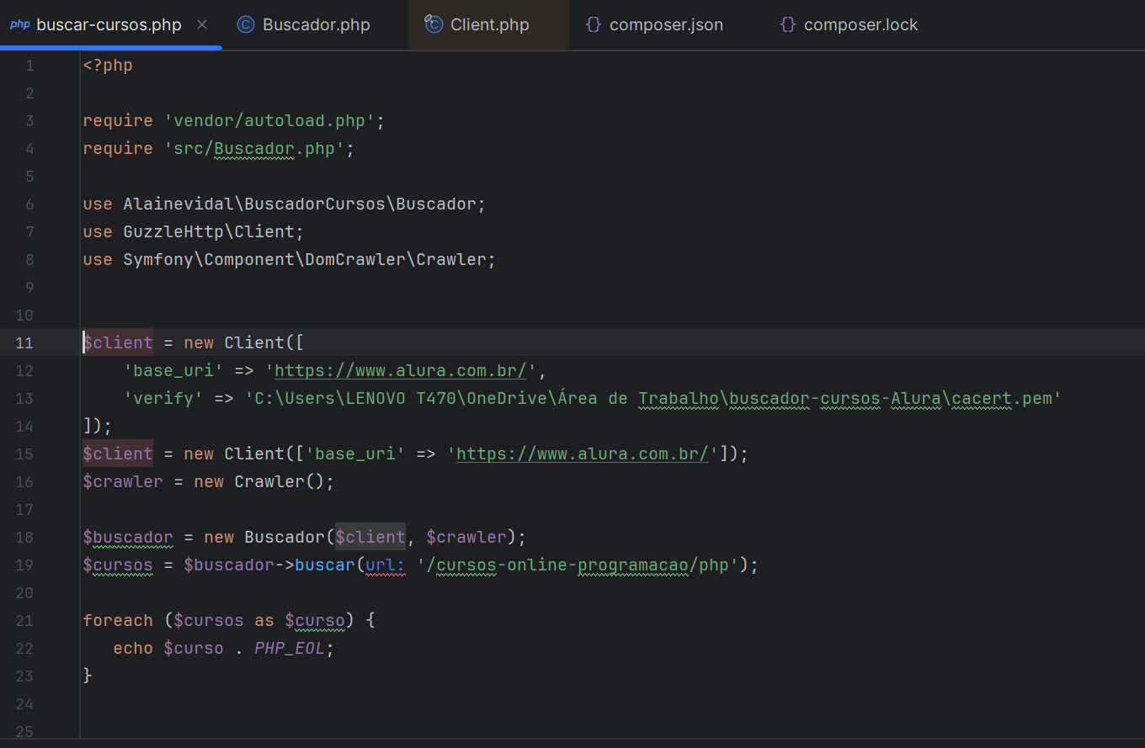Open the Client.php tab
Image resolution: width=1145 pixels, height=748 pixels.
click(x=490, y=24)
